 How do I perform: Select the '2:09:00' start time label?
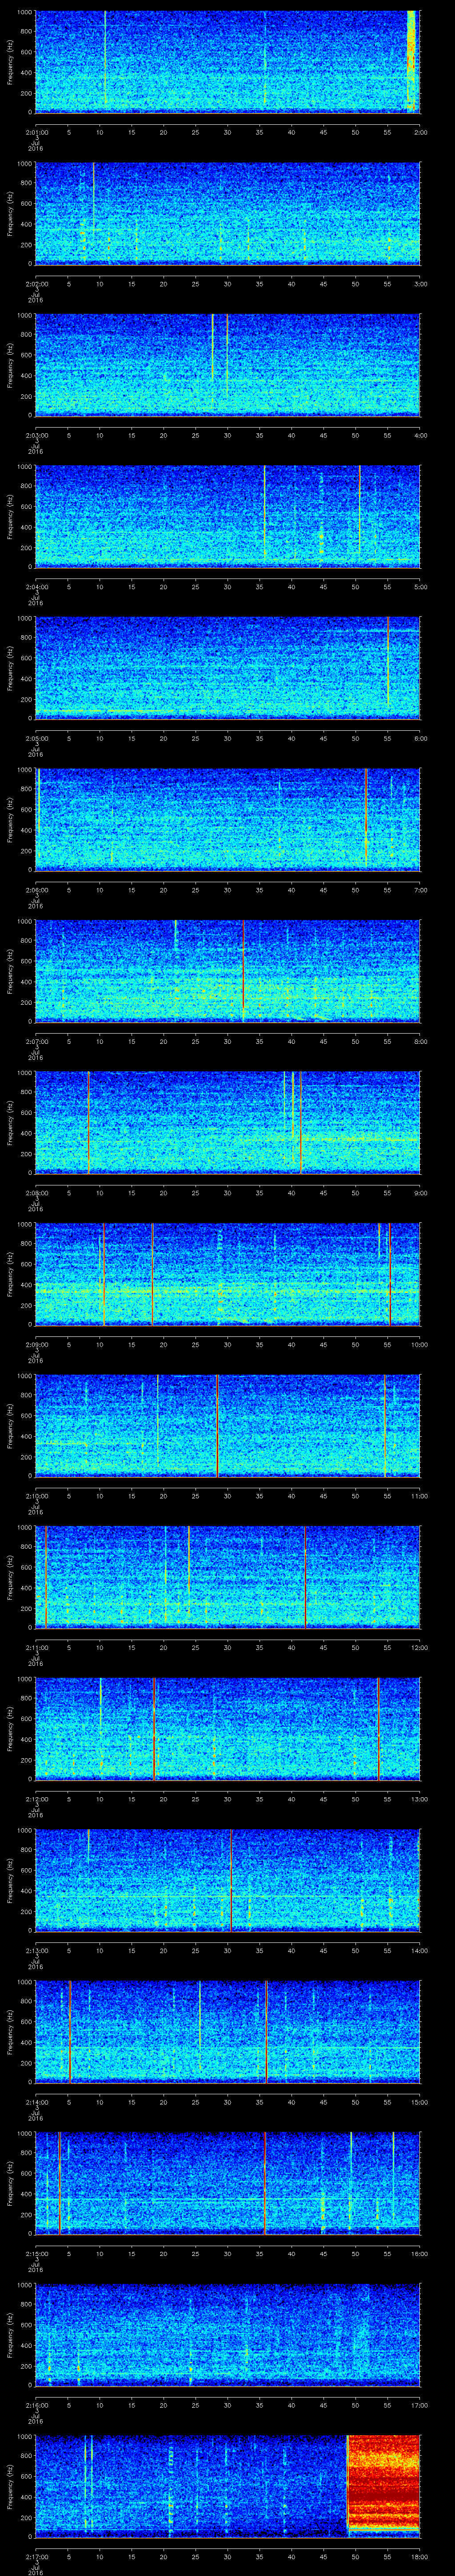(x=36, y=1344)
